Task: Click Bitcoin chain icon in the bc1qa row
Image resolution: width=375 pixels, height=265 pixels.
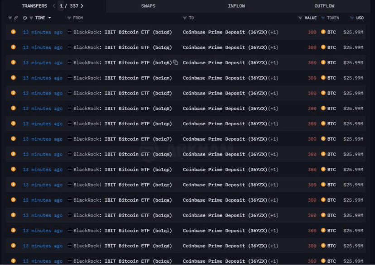Action: click(x=14, y=199)
